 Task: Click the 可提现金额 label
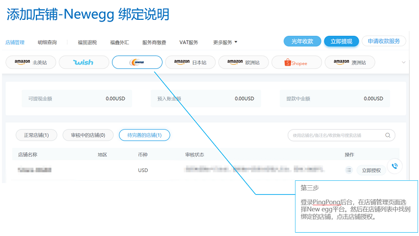pyautogui.click(x=40, y=99)
